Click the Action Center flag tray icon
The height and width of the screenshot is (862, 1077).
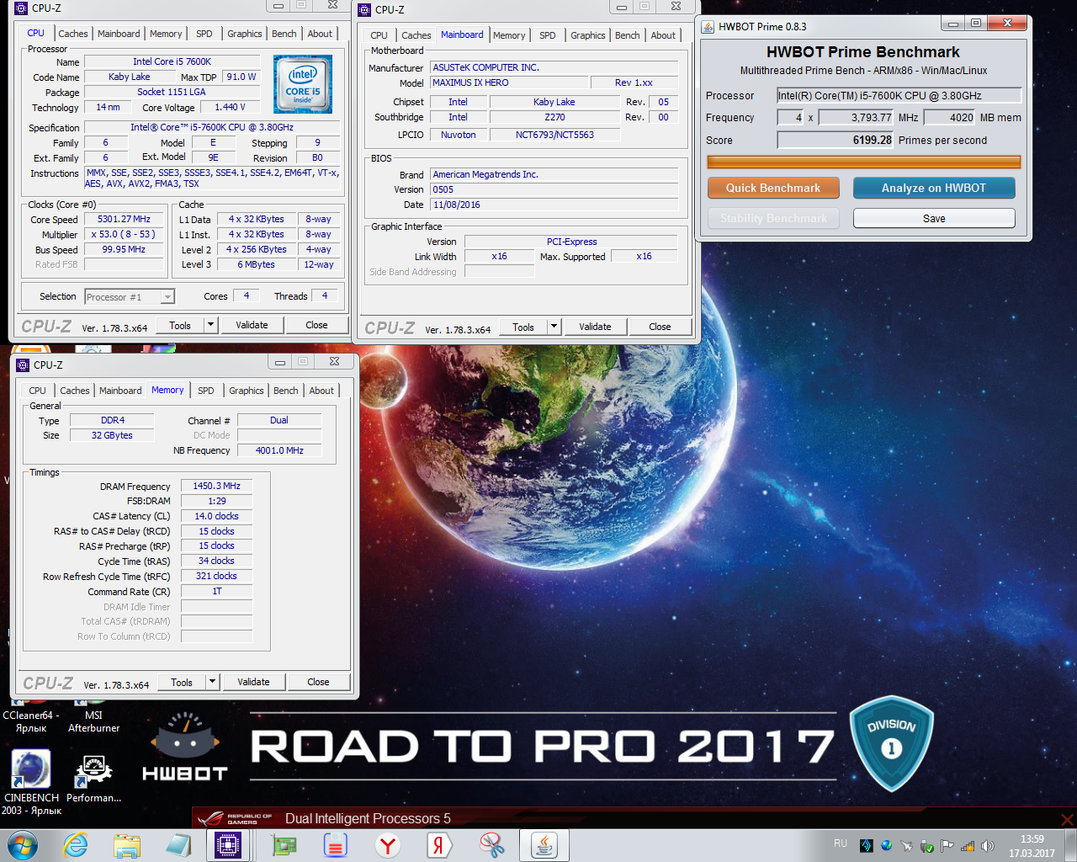[947, 846]
